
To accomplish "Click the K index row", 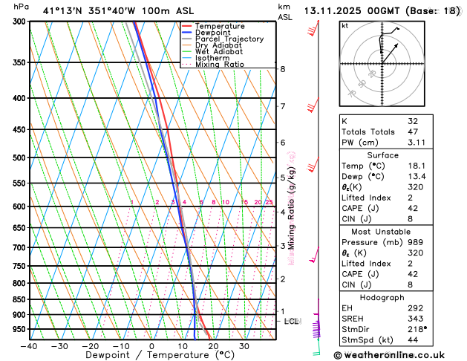I will point(386,121).
